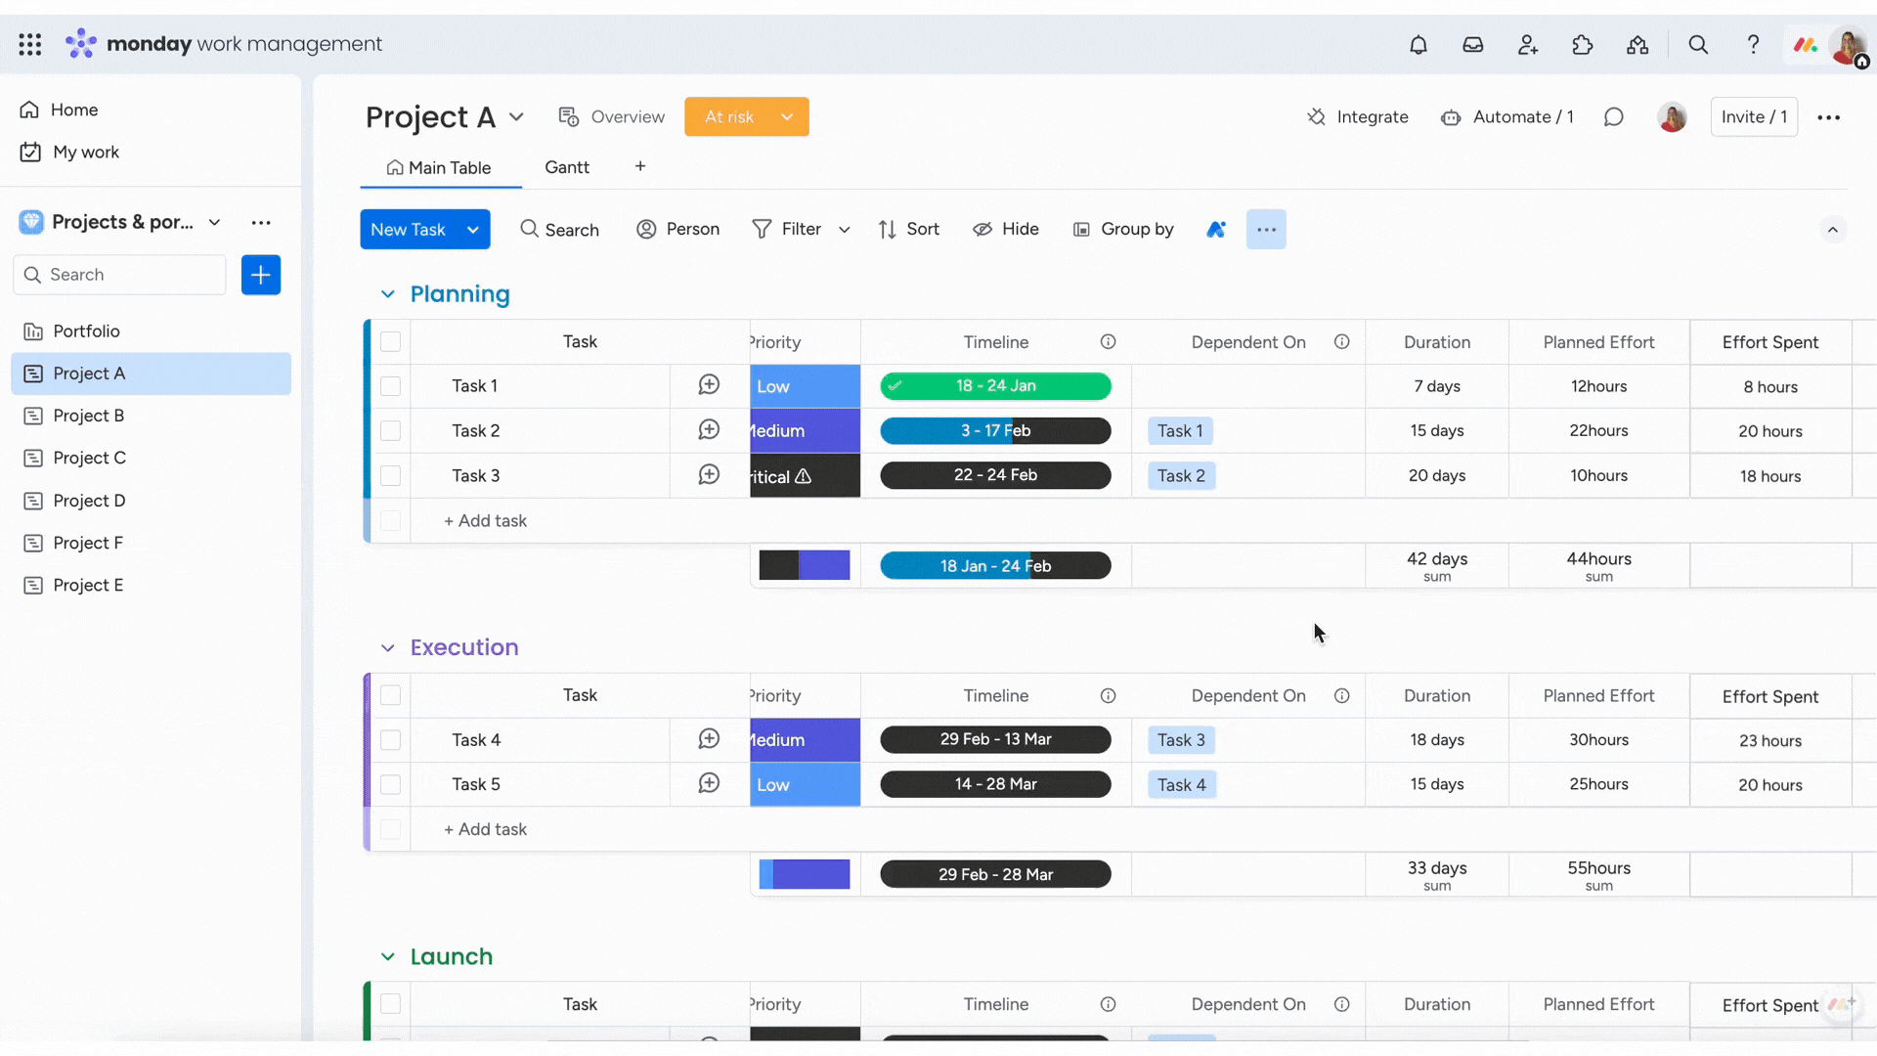
Task: Switch to the Gantt tab
Action: [x=567, y=166]
